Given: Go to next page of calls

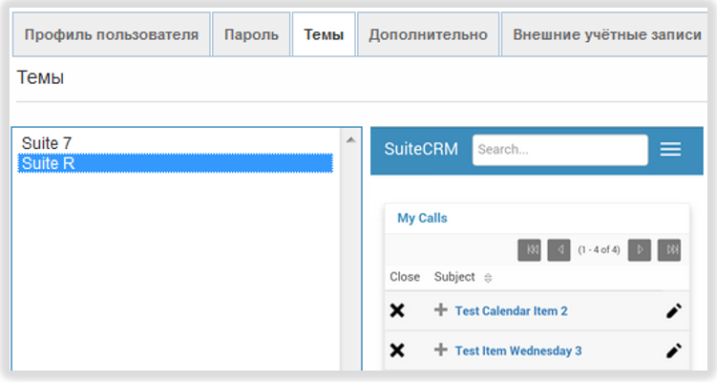Looking at the screenshot, I should 640,250.
